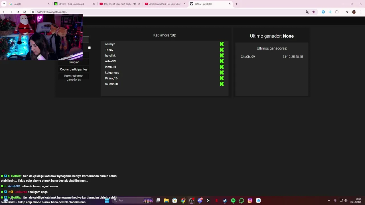
Task: Switch to Amerika'da Polis tab
Action: [165, 4]
